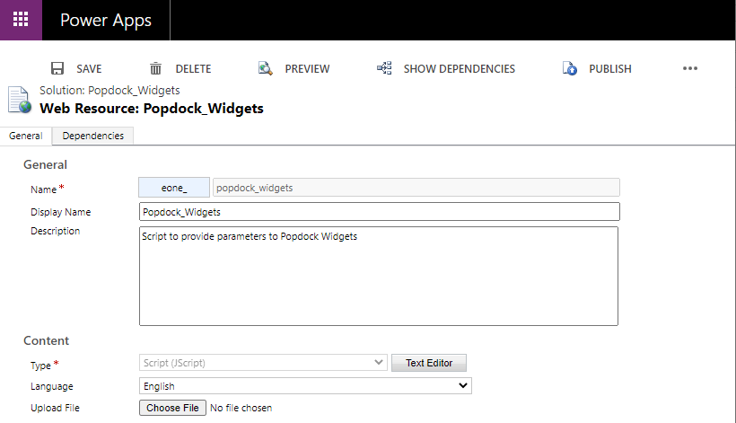
Task: Click the 'Description' field label
Action: (55, 231)
